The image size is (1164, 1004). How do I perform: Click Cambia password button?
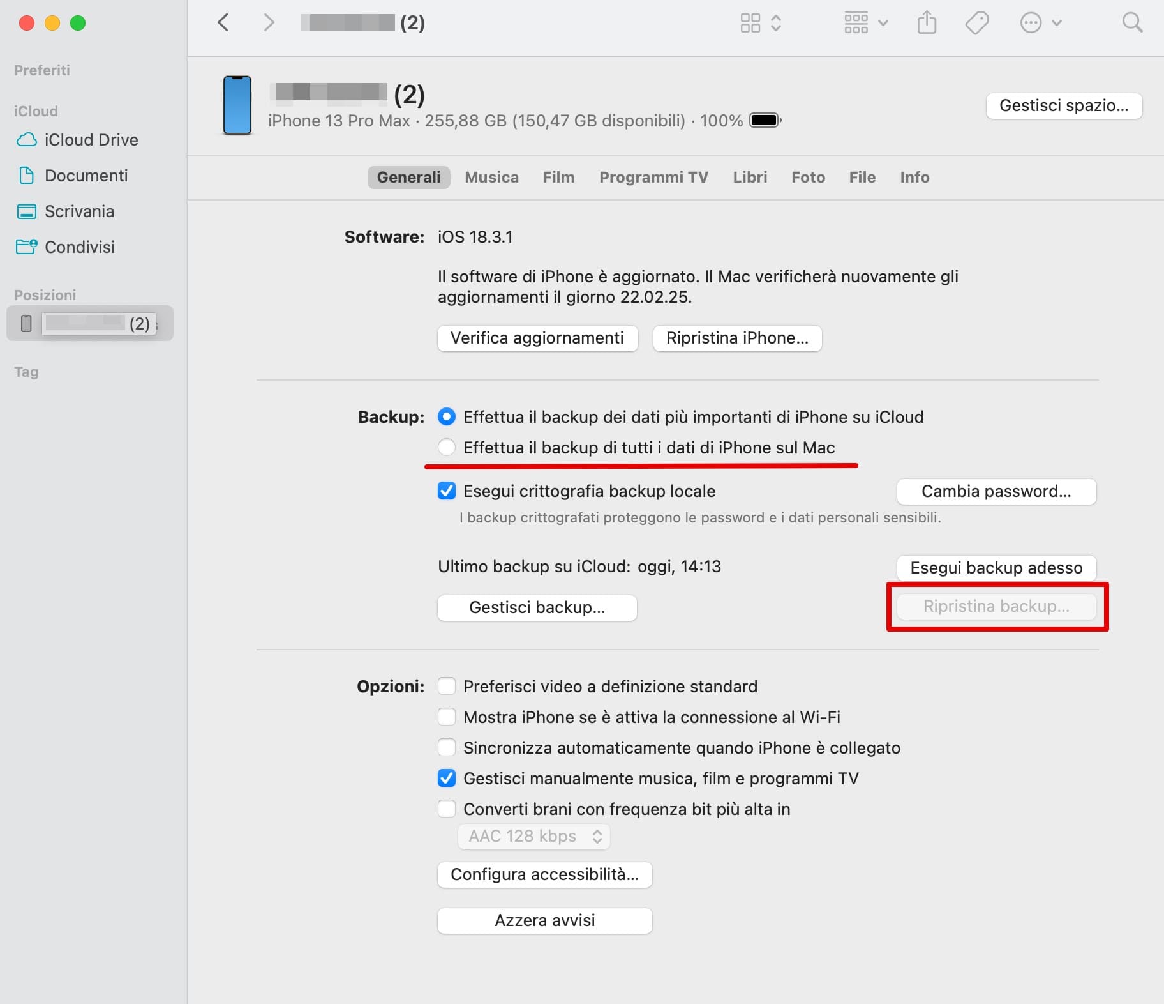996,491
